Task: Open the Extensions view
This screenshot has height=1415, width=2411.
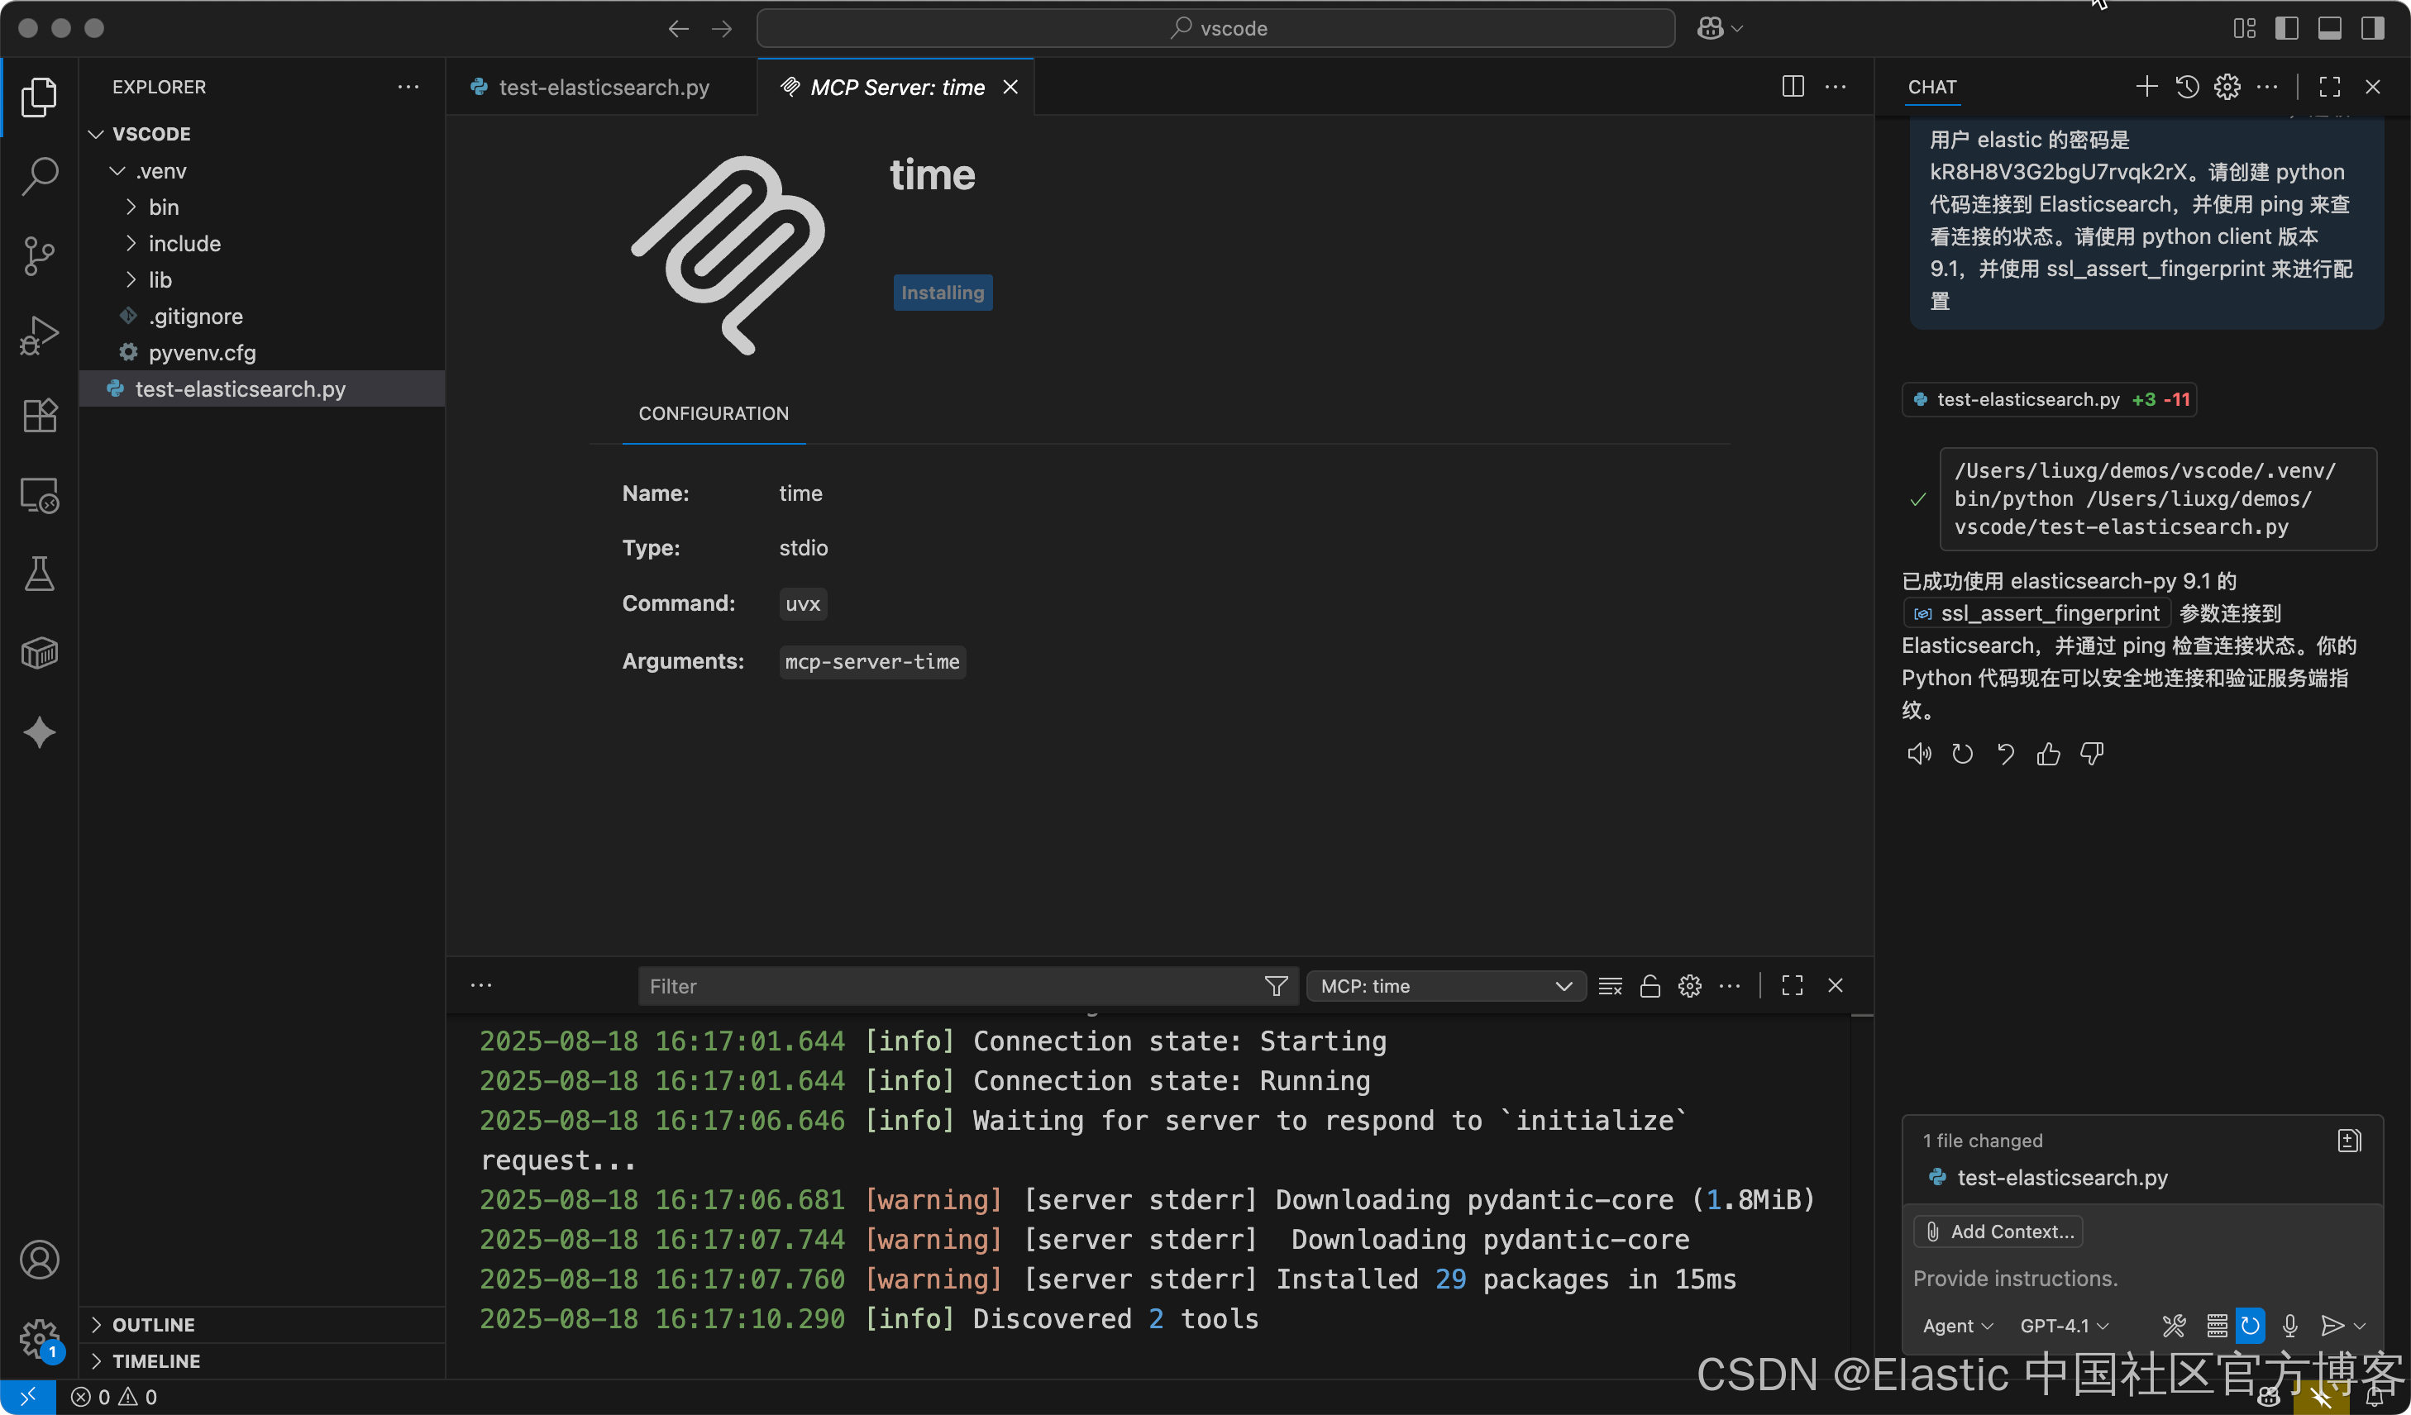Action: (39, 415)
